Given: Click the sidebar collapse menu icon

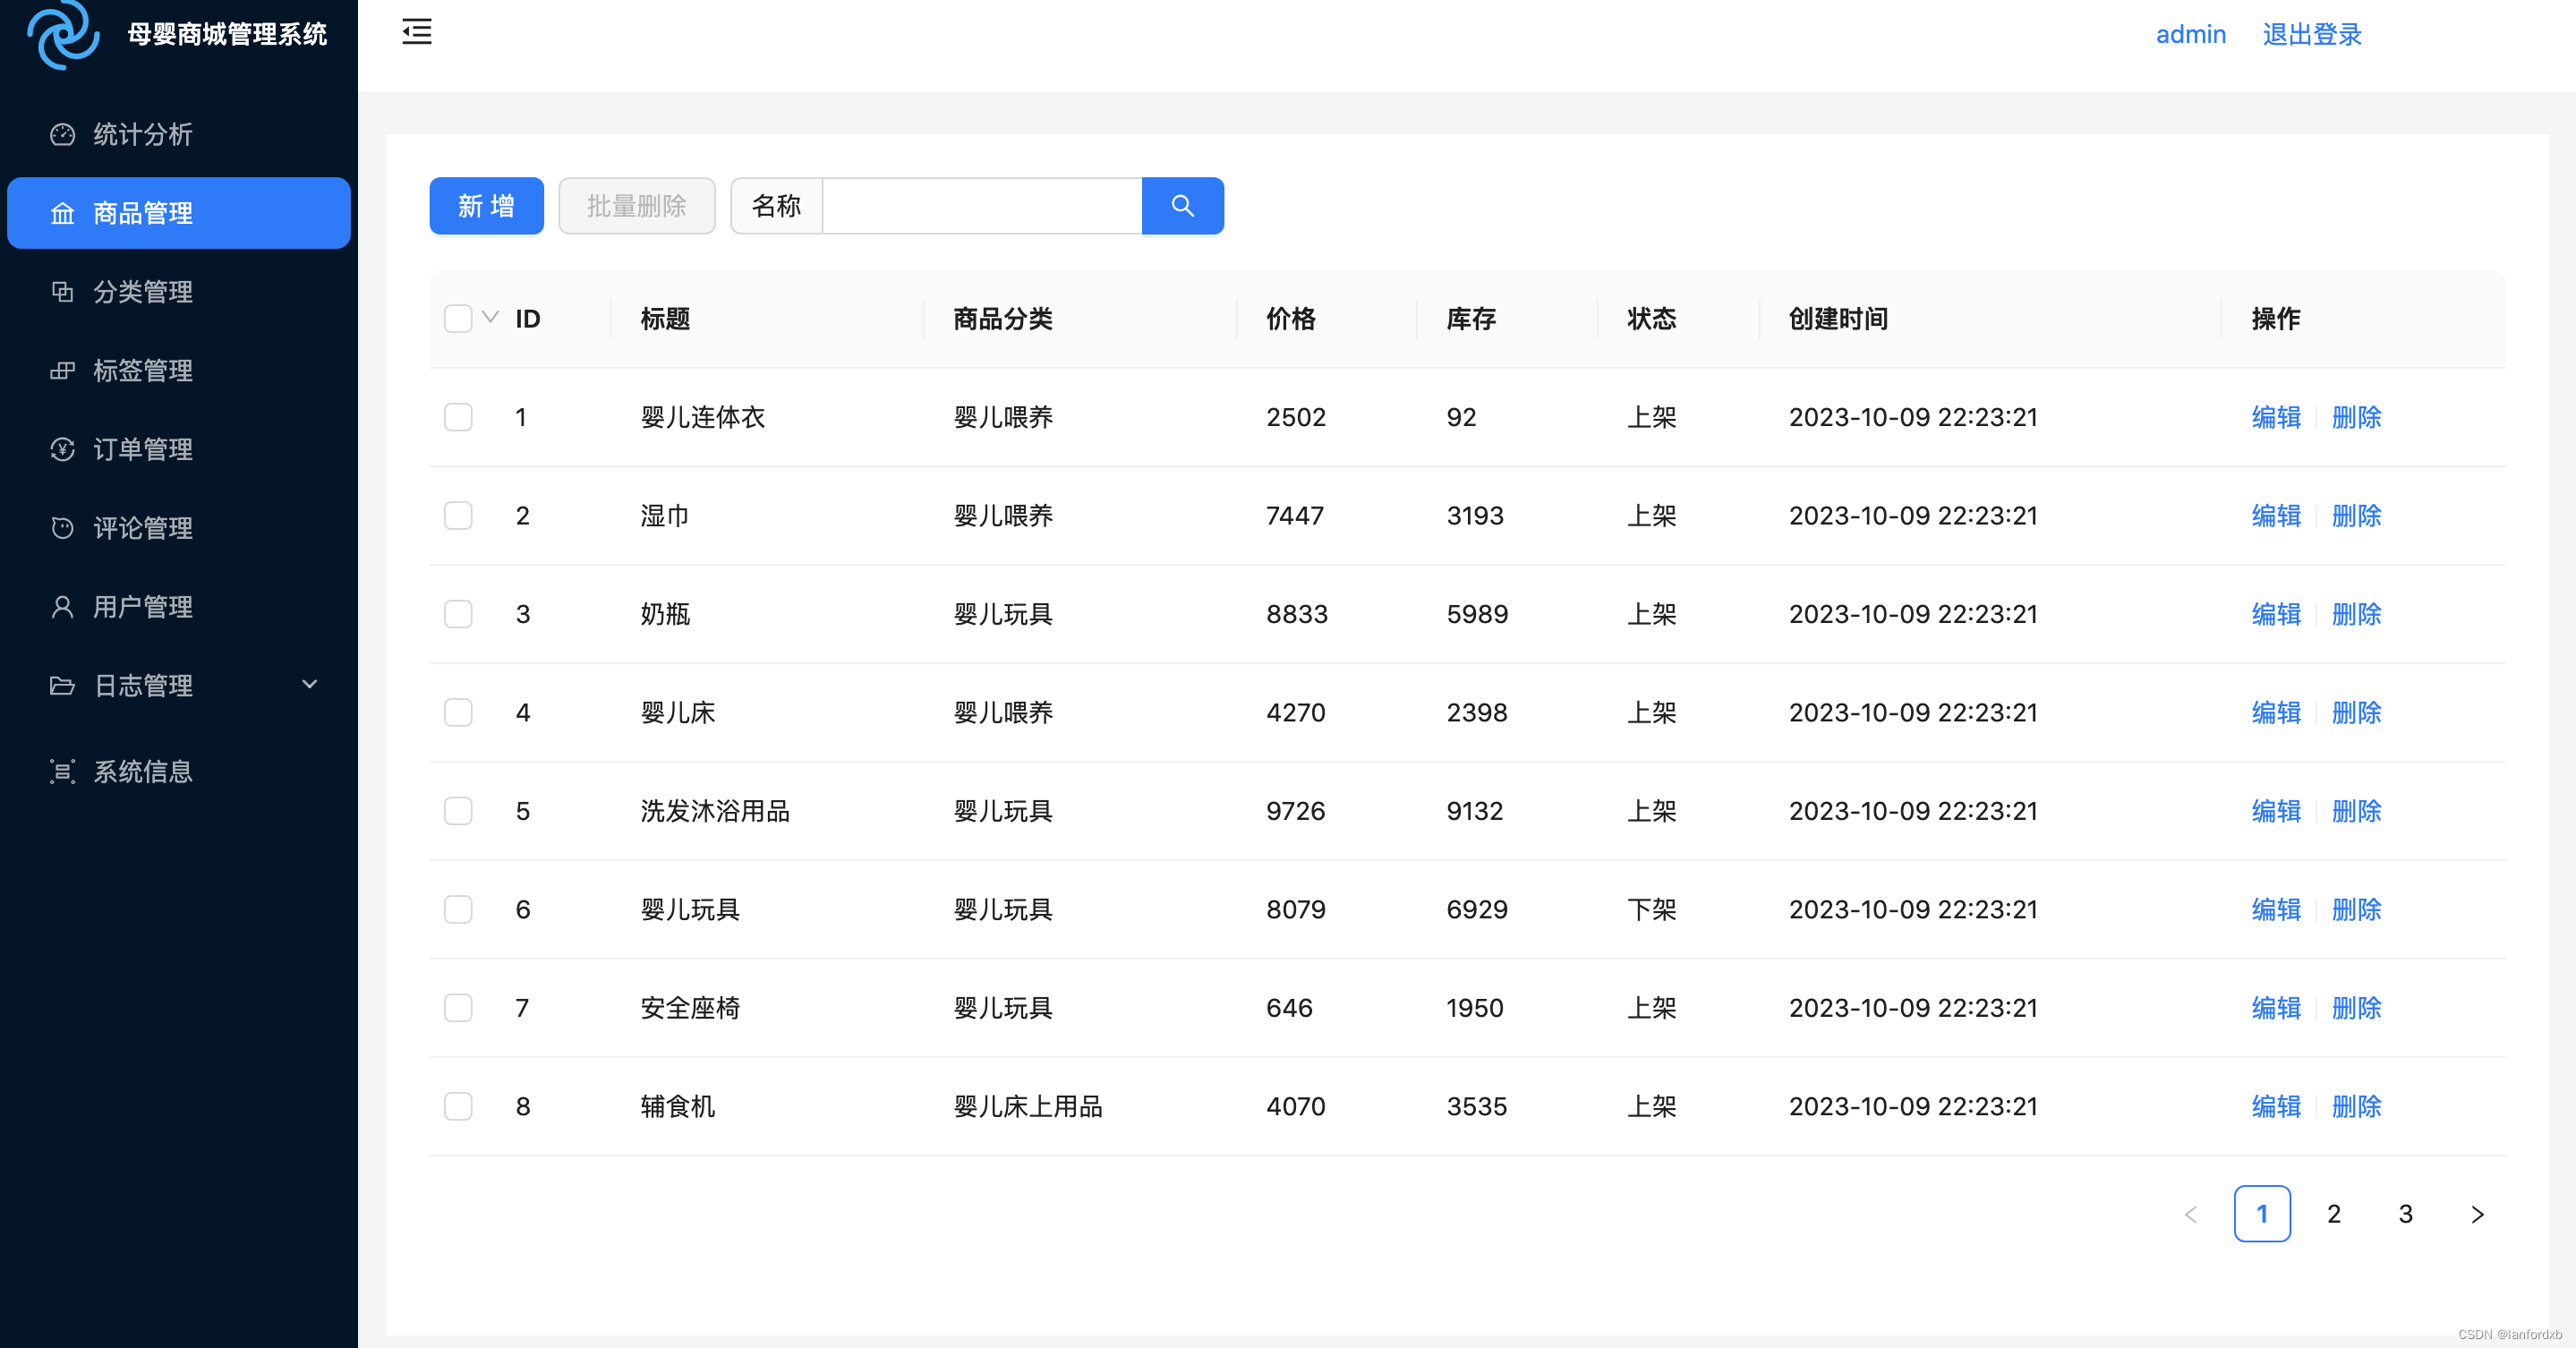Looking at the screenshot, I should pyautogui.click(x=417, y=32).
